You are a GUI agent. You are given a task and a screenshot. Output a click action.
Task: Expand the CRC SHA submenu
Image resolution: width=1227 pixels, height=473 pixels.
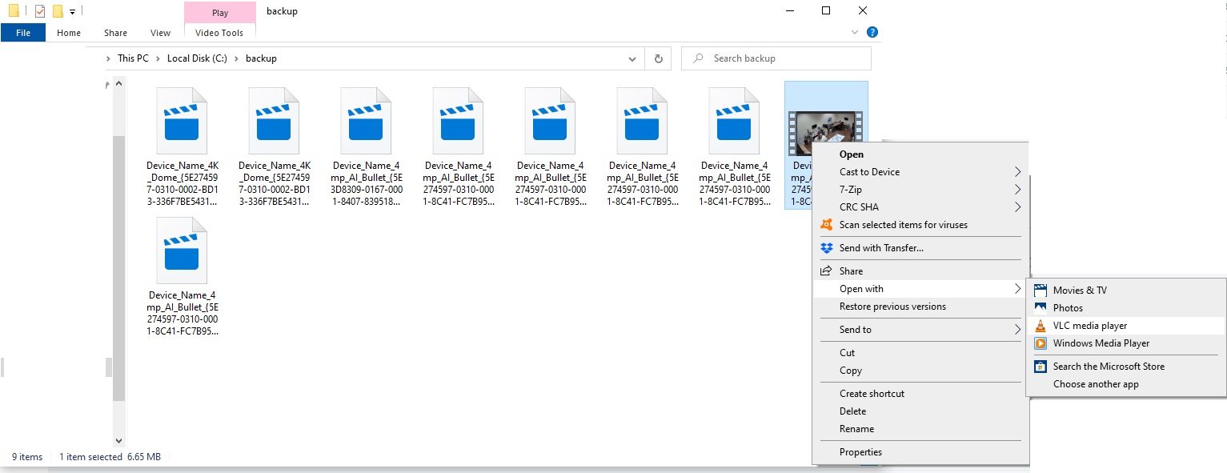[x=1017, y=207]
